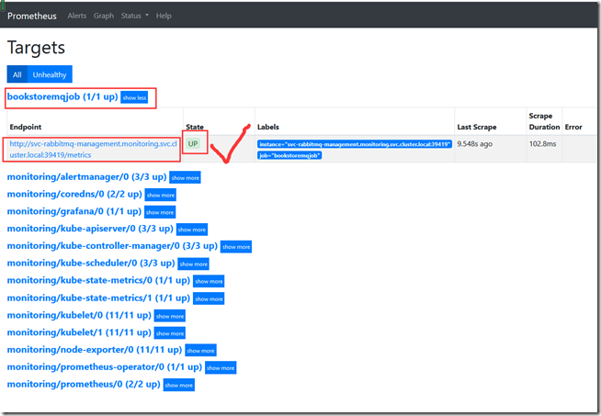Click the Labels column header
The image size is (601, 416).
[268, 127]
